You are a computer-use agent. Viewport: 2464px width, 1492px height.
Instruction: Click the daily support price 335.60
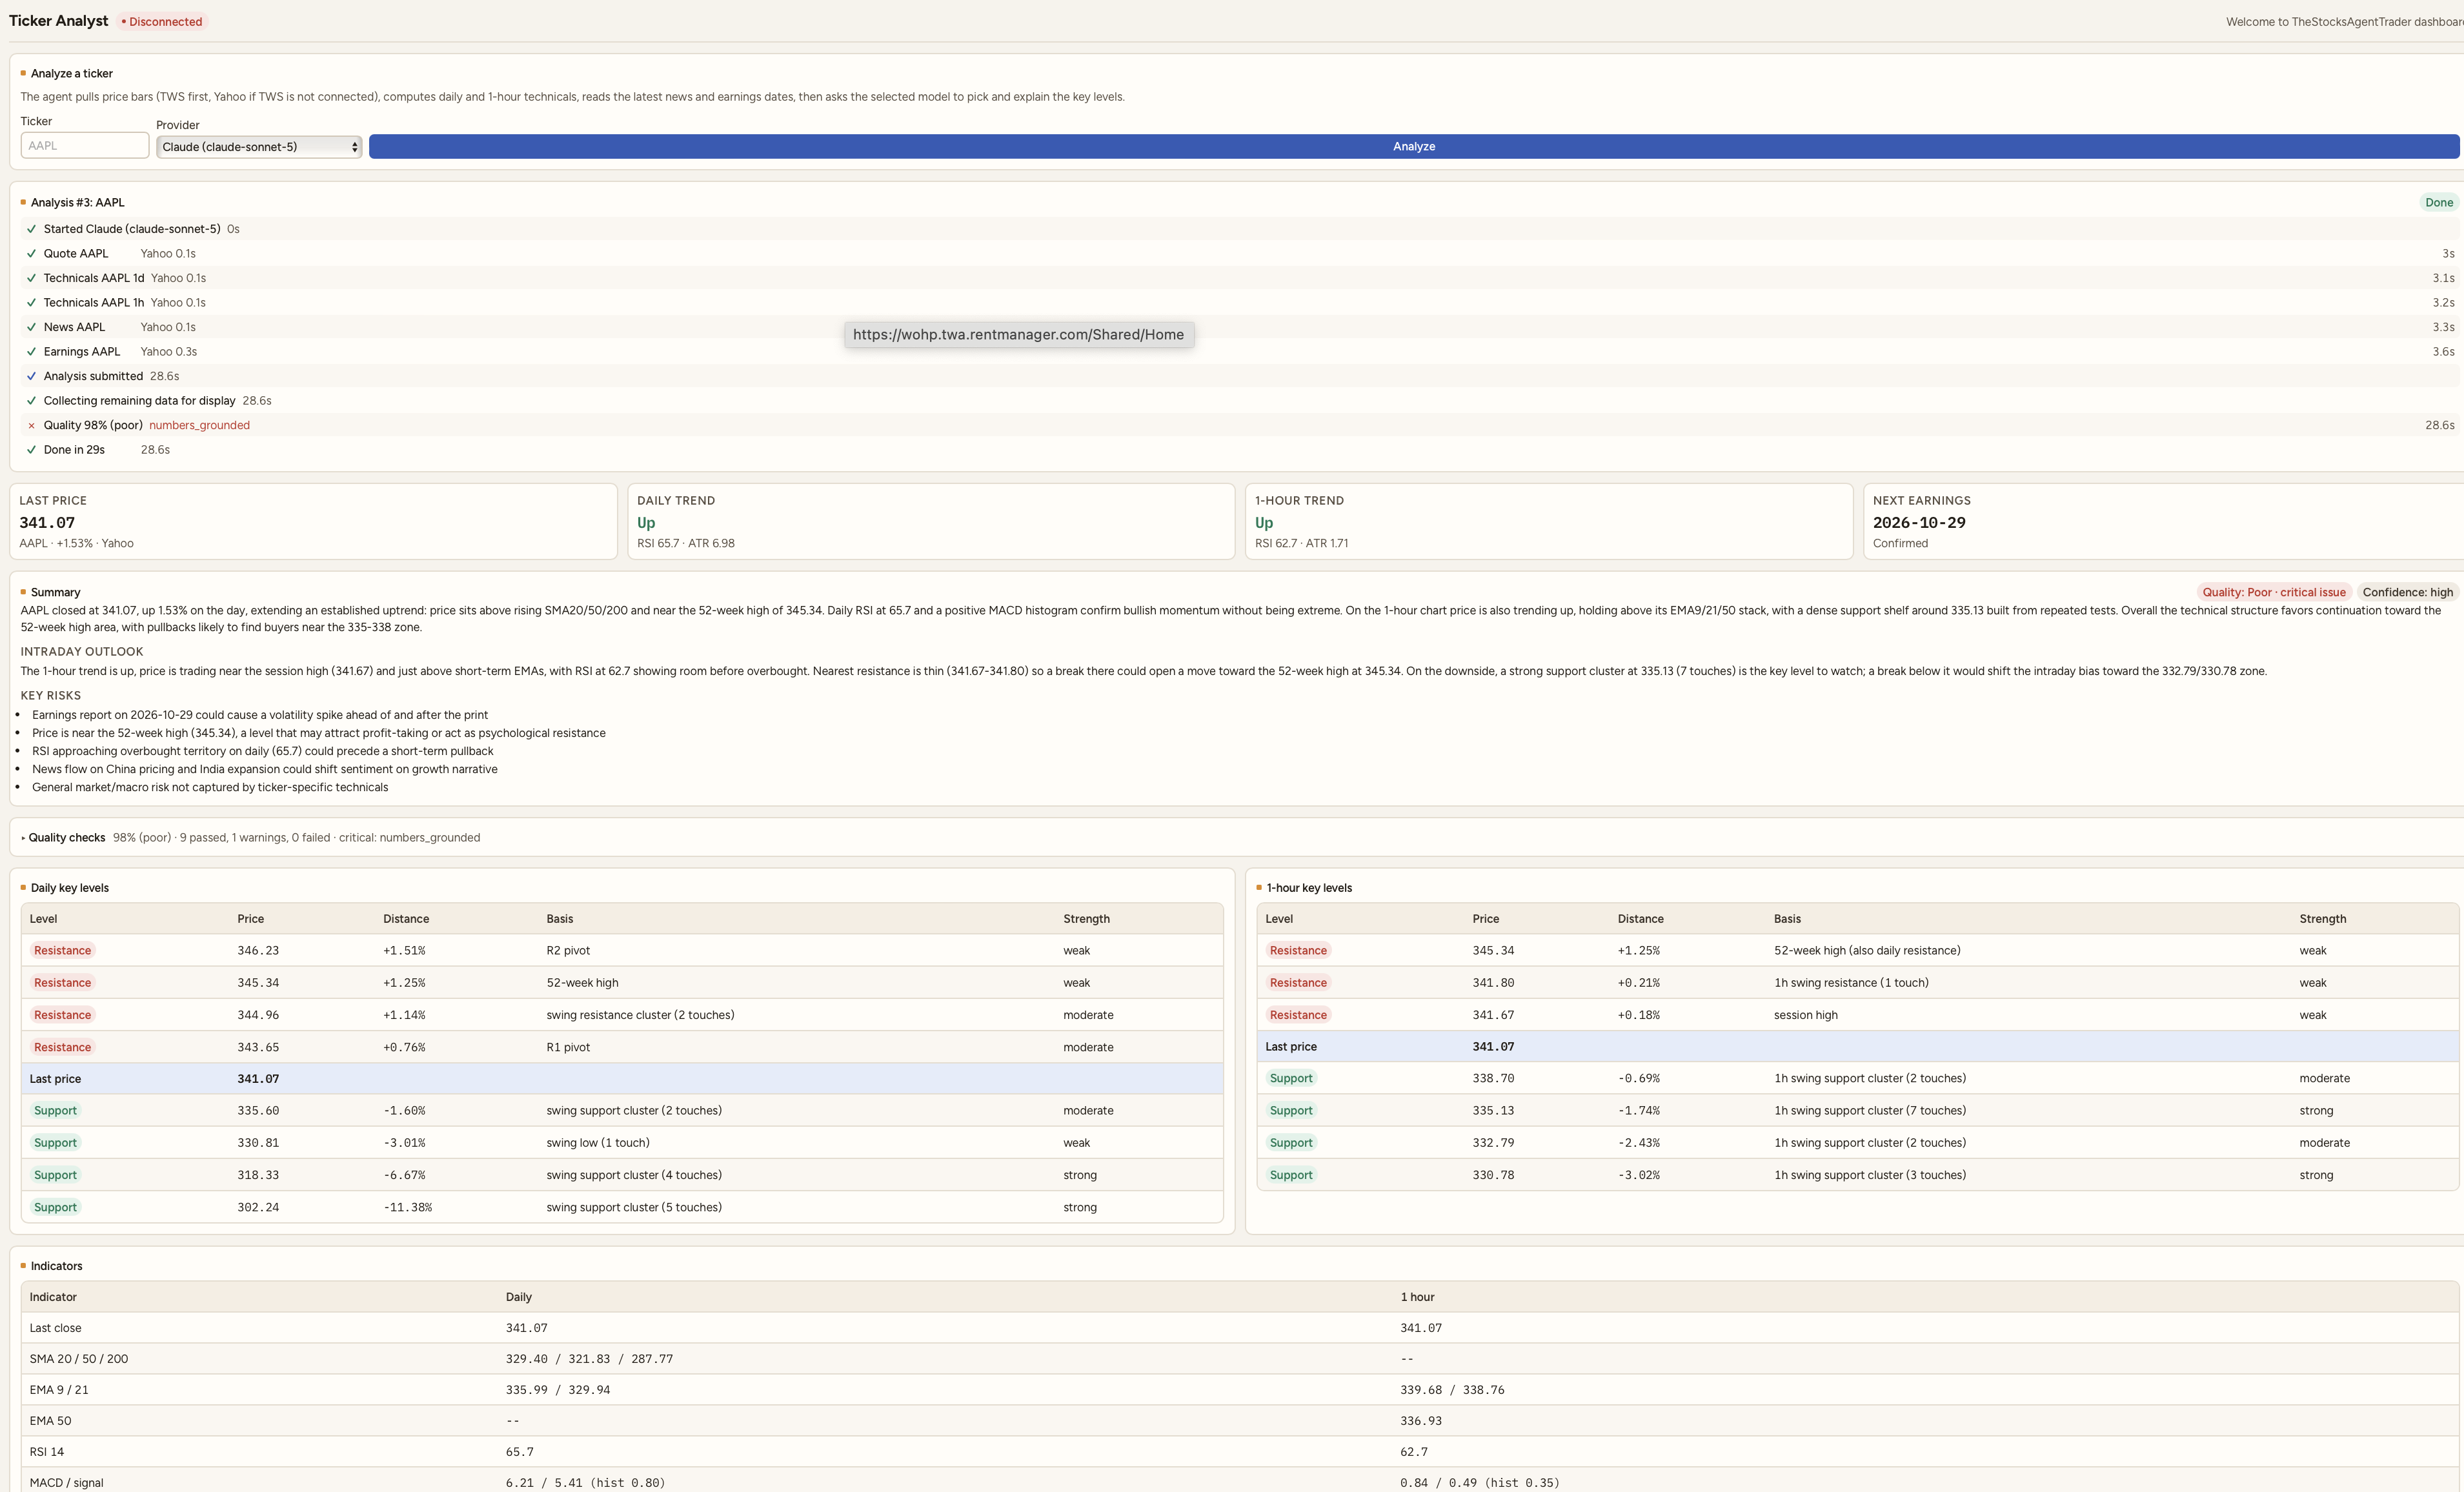(x=258, y=1111)
